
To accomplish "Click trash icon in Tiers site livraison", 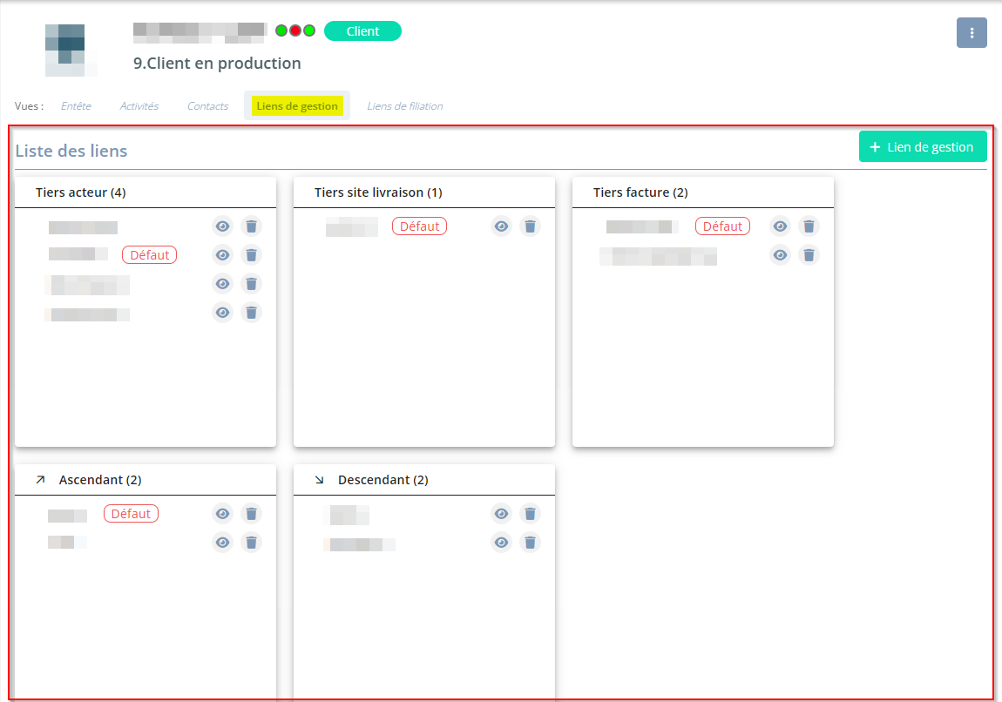I will [x=530, y=226].
